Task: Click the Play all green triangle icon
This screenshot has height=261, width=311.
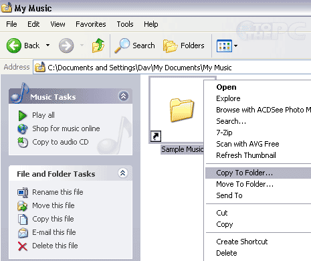Action: [23, 115]
